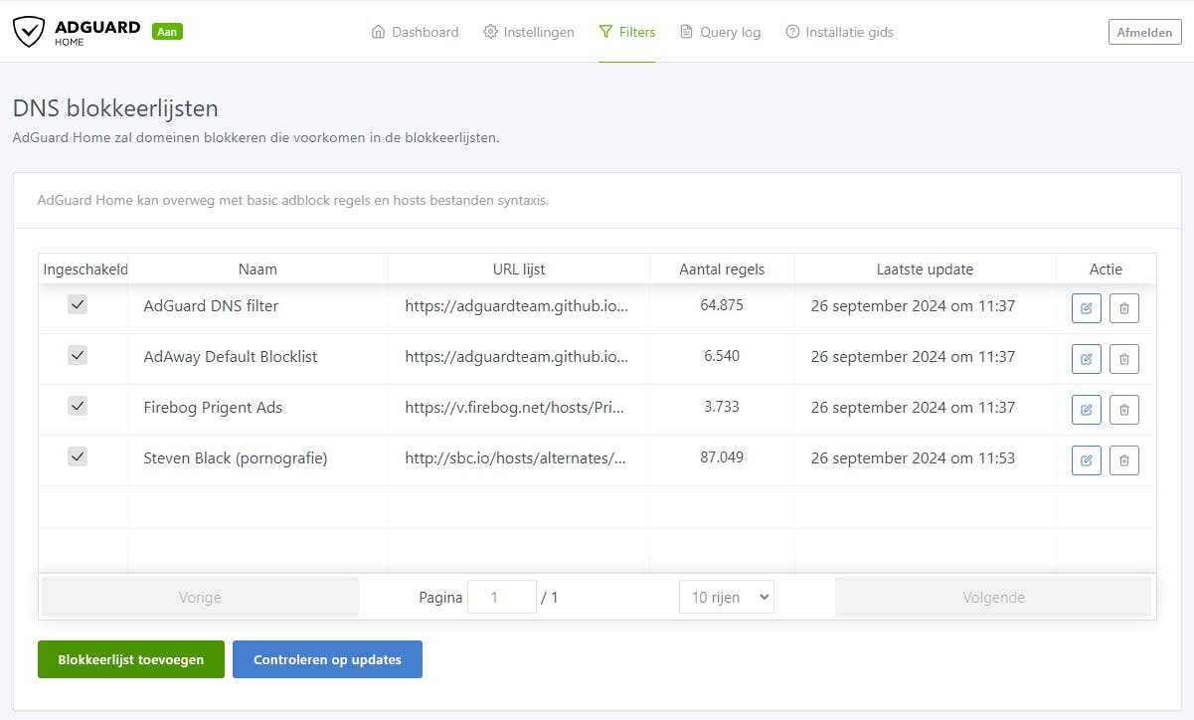This screenshot has height=720, width=1194.
Task: Click the Steven Black (pornografie) name
Action: [236, 458]
